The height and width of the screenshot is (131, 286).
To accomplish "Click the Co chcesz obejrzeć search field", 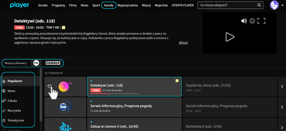I will click(x=226, y=5).
